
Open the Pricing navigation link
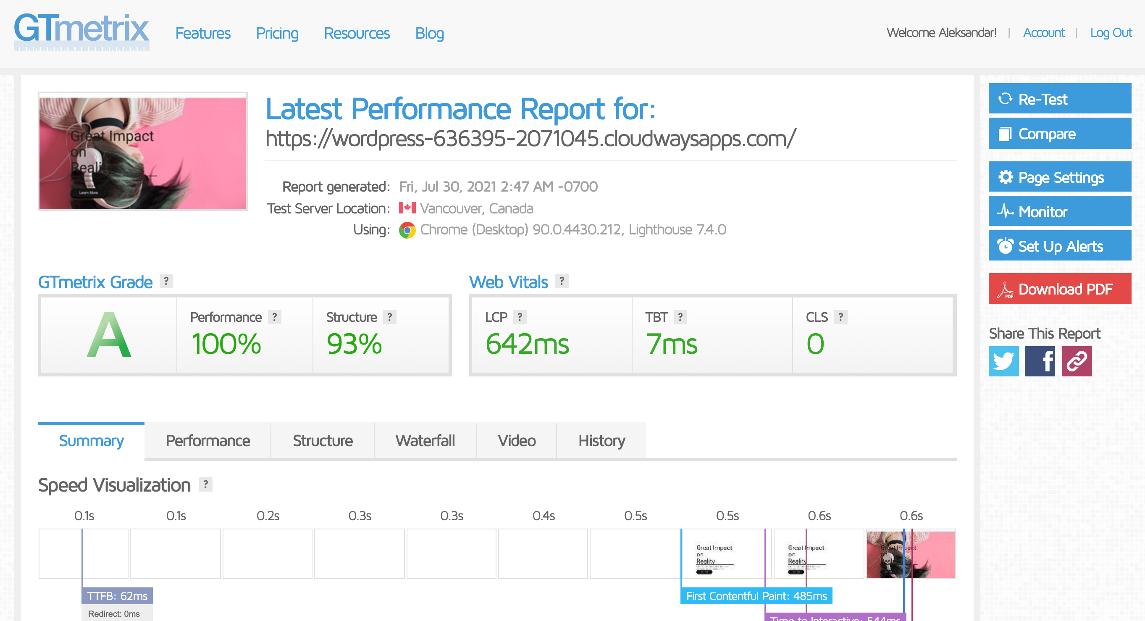pyautogui.click(x=277, y=33)
